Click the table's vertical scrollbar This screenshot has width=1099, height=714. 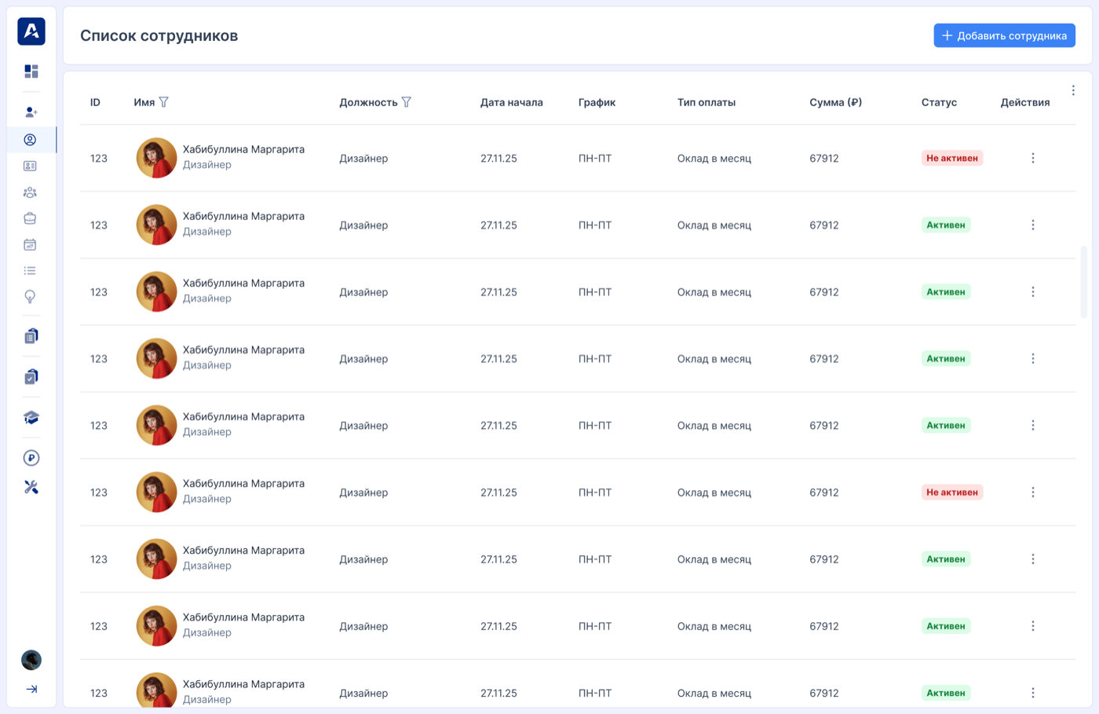point(1084,283)
